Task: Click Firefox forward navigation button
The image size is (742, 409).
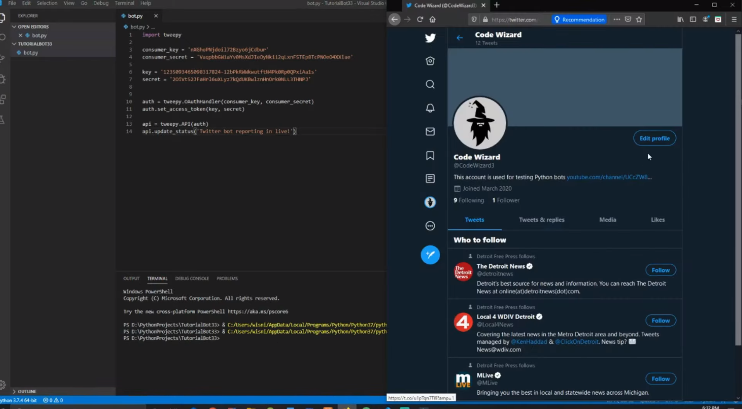Action: (x=407, y=19)
